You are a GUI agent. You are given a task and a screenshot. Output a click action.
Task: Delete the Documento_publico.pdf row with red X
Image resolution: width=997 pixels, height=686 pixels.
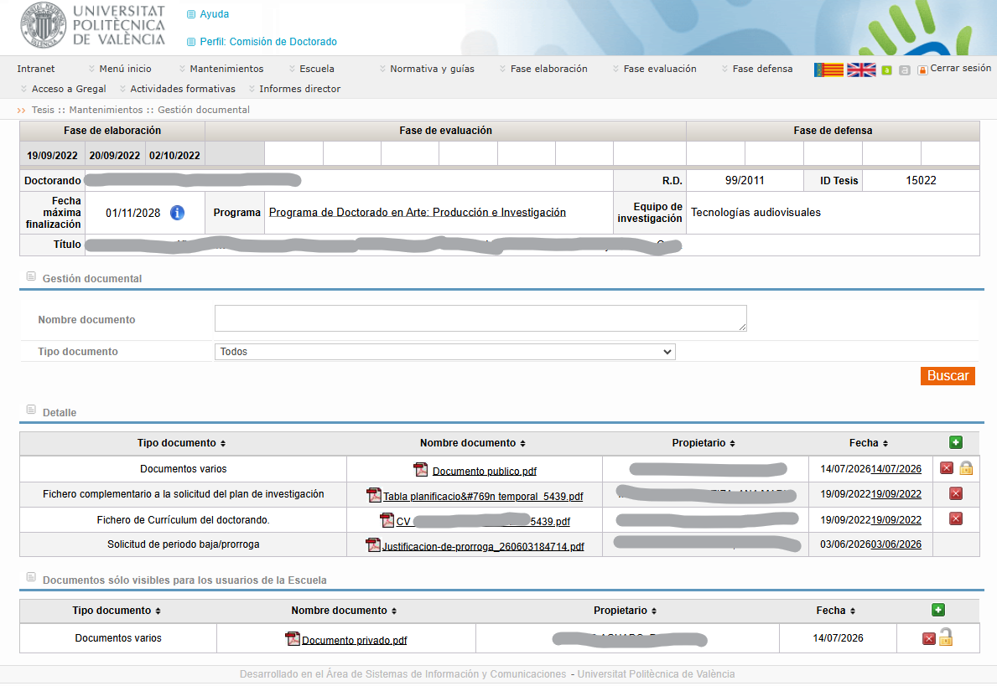947,468
